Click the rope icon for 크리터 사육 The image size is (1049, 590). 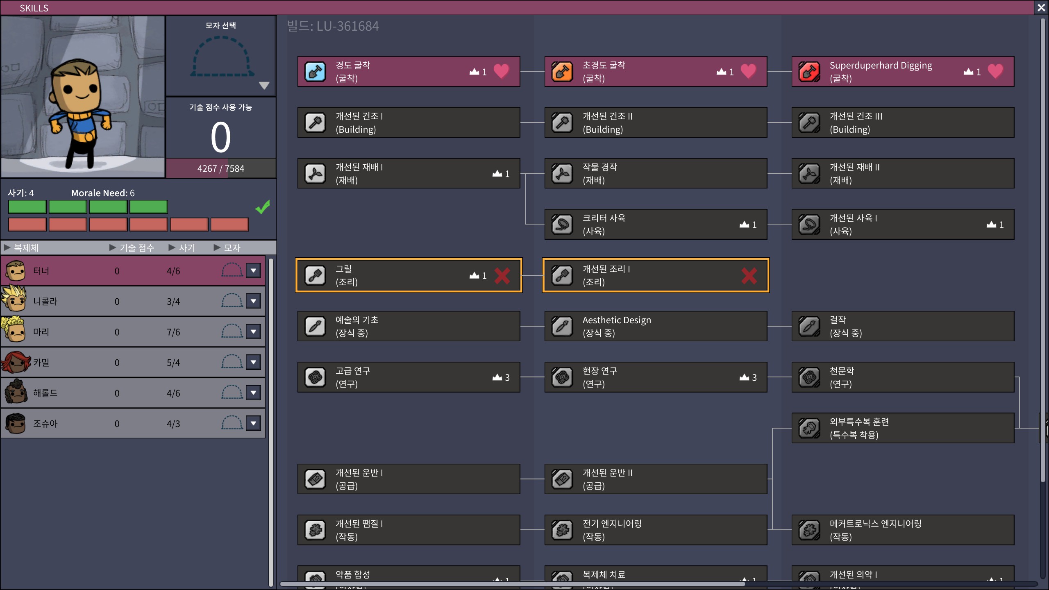point(562,225)
